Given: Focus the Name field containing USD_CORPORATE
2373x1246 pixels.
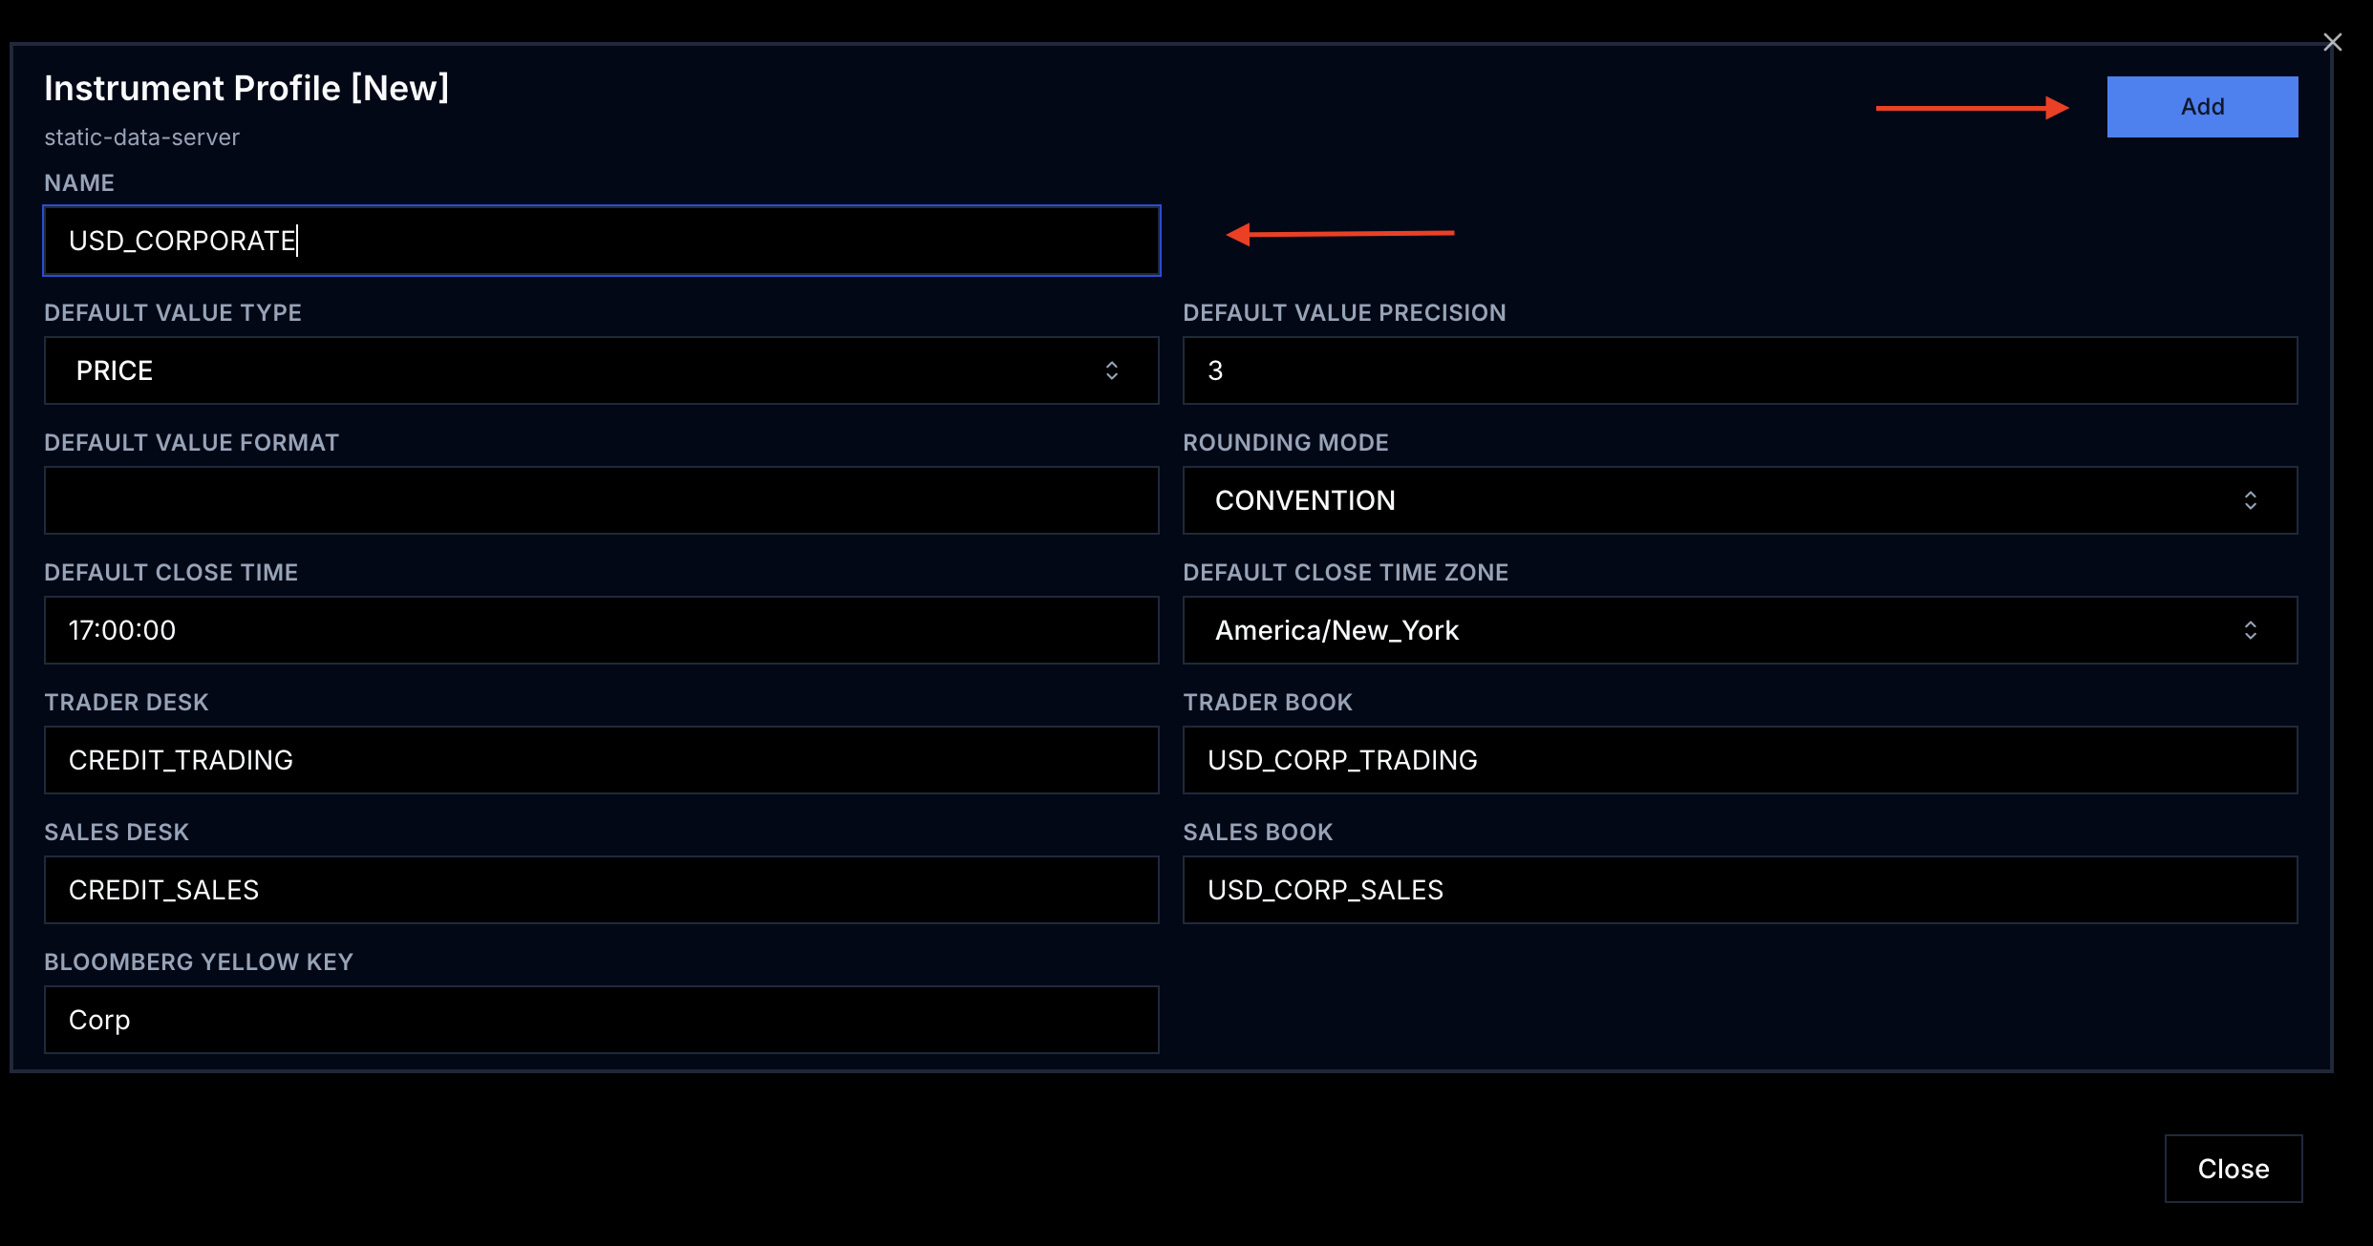Looking at the screenshot, I should click(602, 241).
